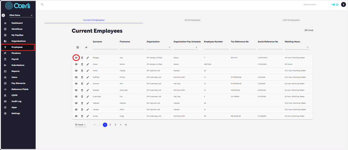Open Settings in sidebar

point(16,113)
